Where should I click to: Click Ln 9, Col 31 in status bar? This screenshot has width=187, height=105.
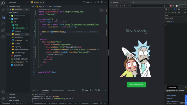coord(53,104)
